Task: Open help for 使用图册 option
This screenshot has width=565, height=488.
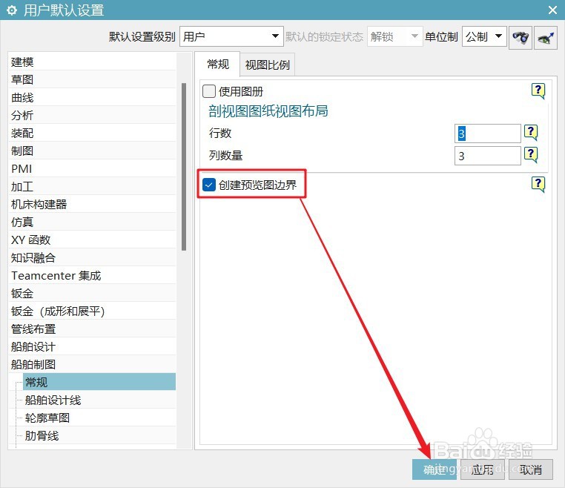Action: click(x=538, y=90)
